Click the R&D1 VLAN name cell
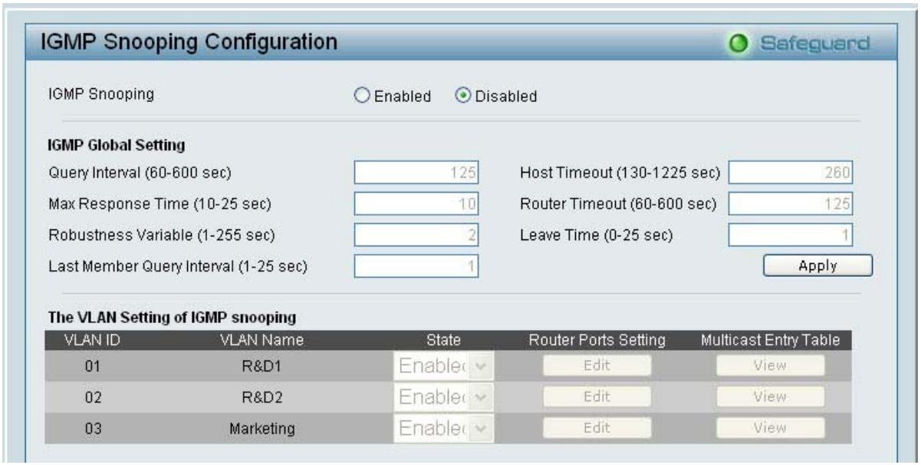The image size is (921, 465). pyautogui.click(x=262, y=367)
